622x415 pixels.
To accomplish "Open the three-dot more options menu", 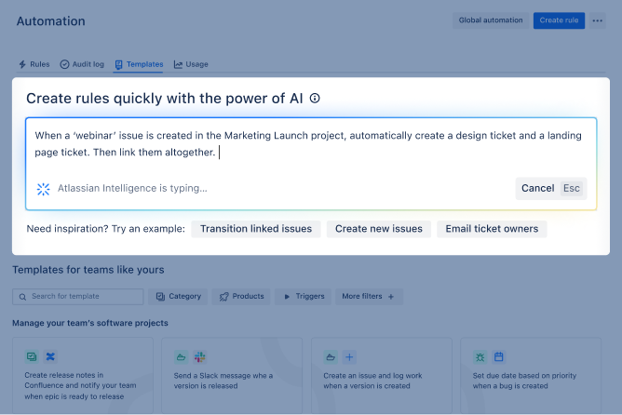I will pos(597,20).
